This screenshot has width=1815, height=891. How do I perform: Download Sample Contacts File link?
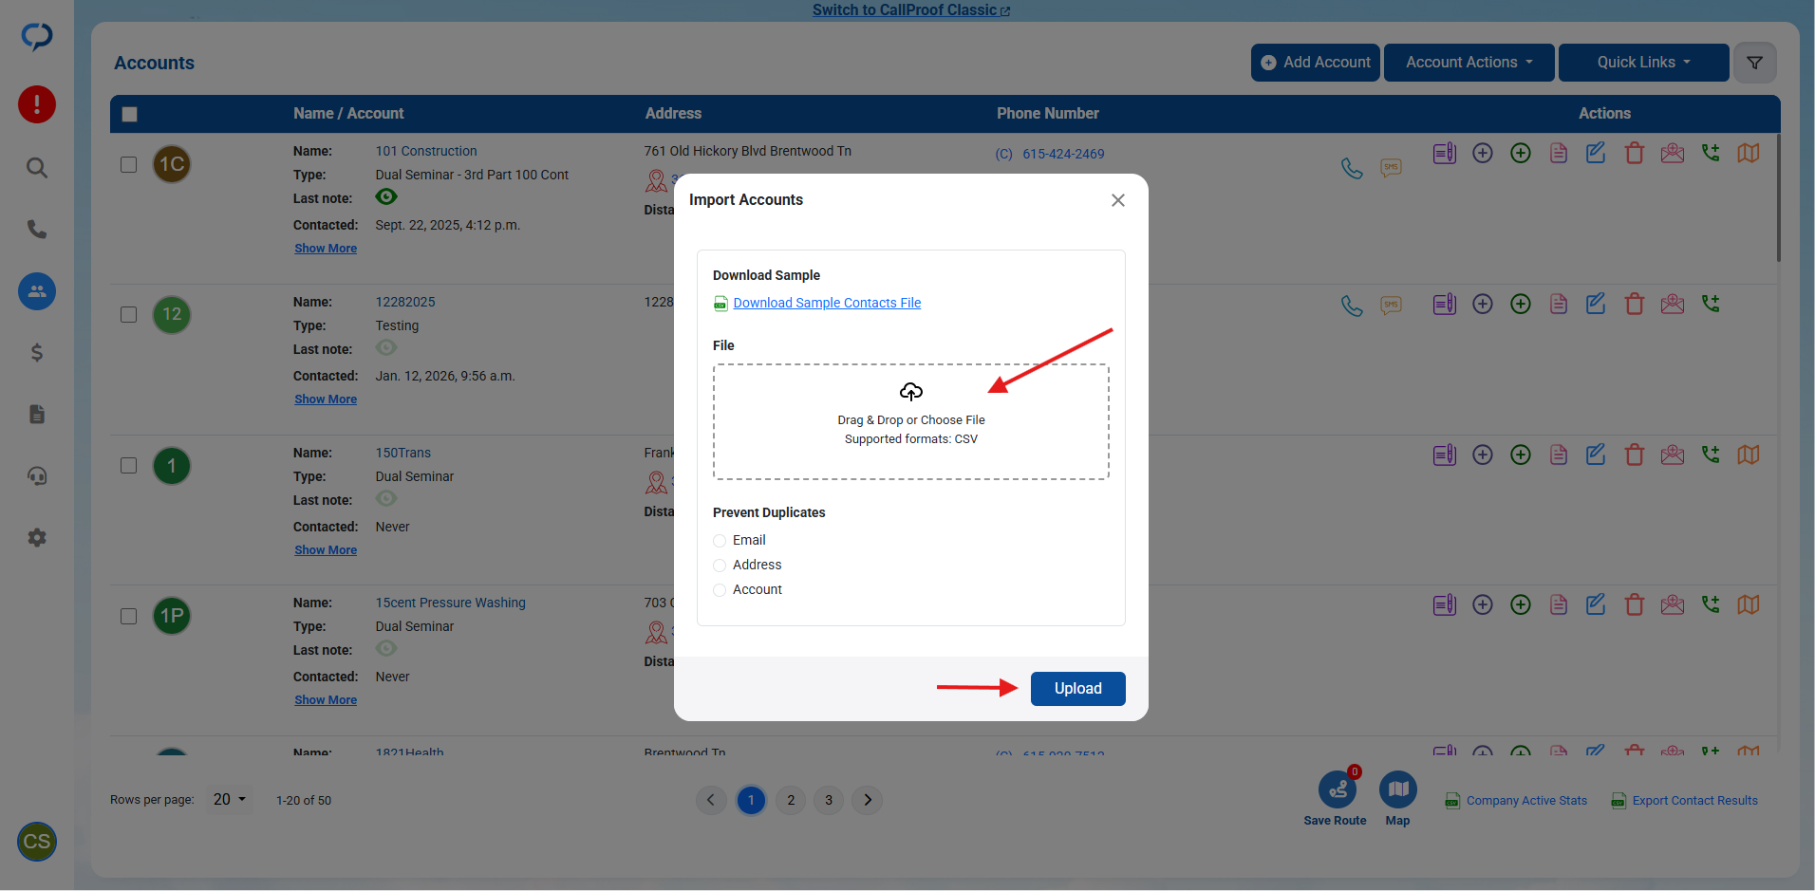[827, 303]
